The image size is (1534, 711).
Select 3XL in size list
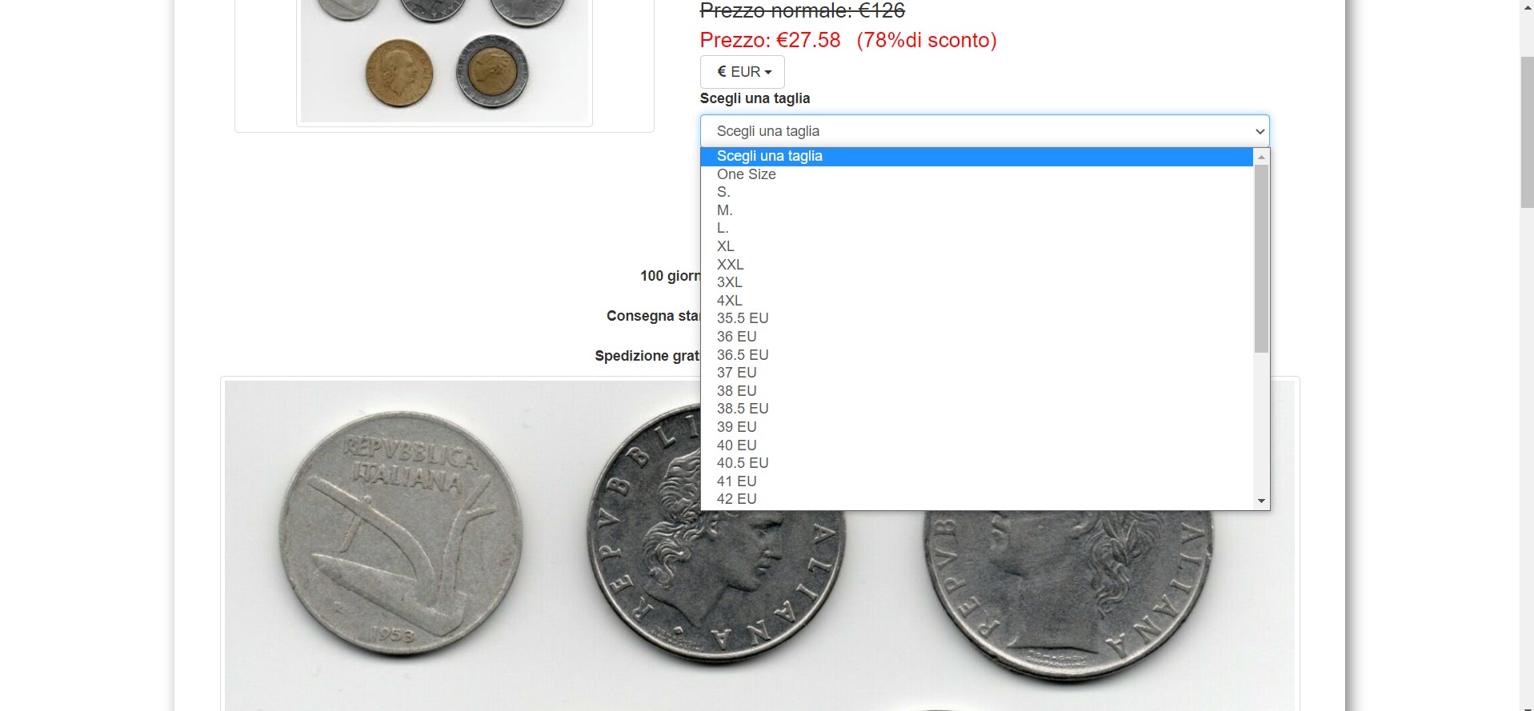click(x=976, y=282)
